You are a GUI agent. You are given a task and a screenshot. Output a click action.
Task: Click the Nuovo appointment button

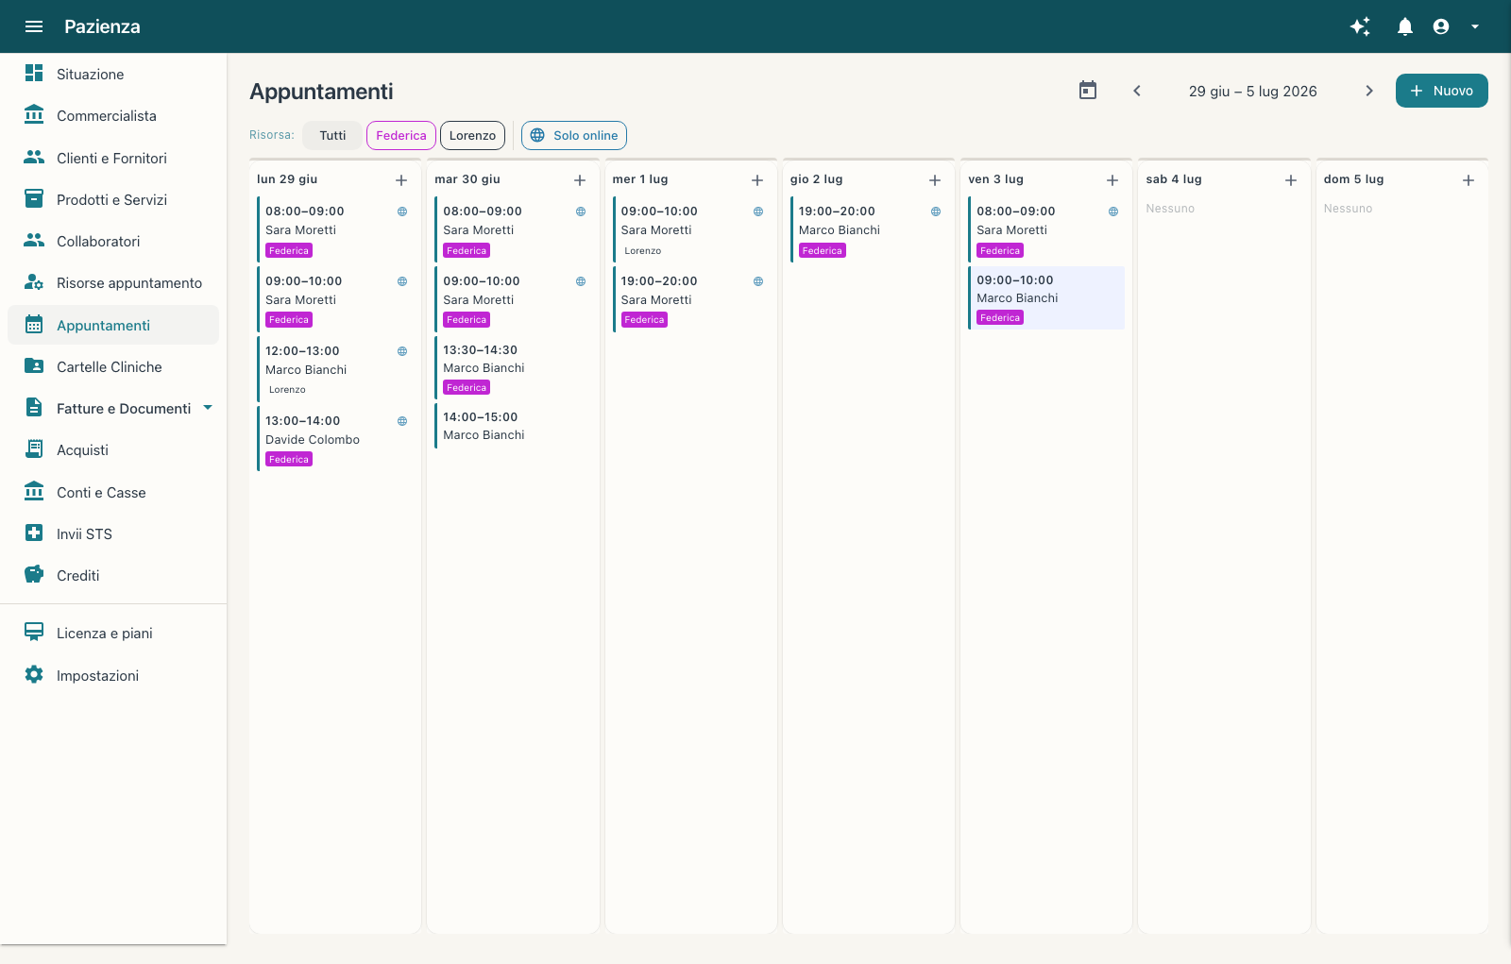(1442, 91)
